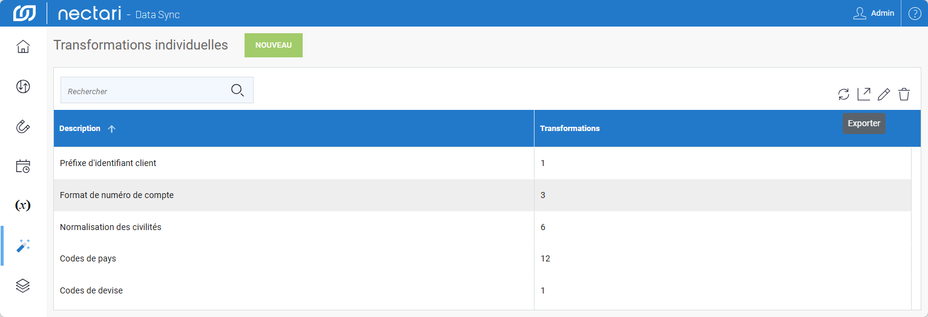Select row Codes de devise
The image size is (928, 317).
pyautogui.click(x=482, y=290)
